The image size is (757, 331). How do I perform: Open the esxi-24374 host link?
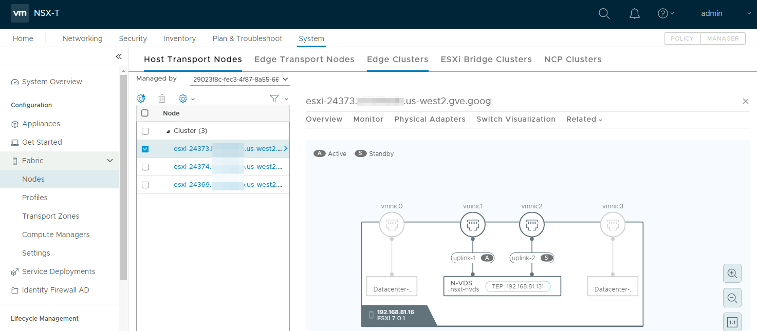(x=228, y=167)
